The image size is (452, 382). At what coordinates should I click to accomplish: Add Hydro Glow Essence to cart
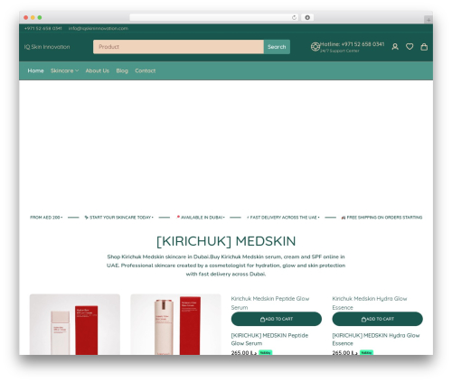377,319
